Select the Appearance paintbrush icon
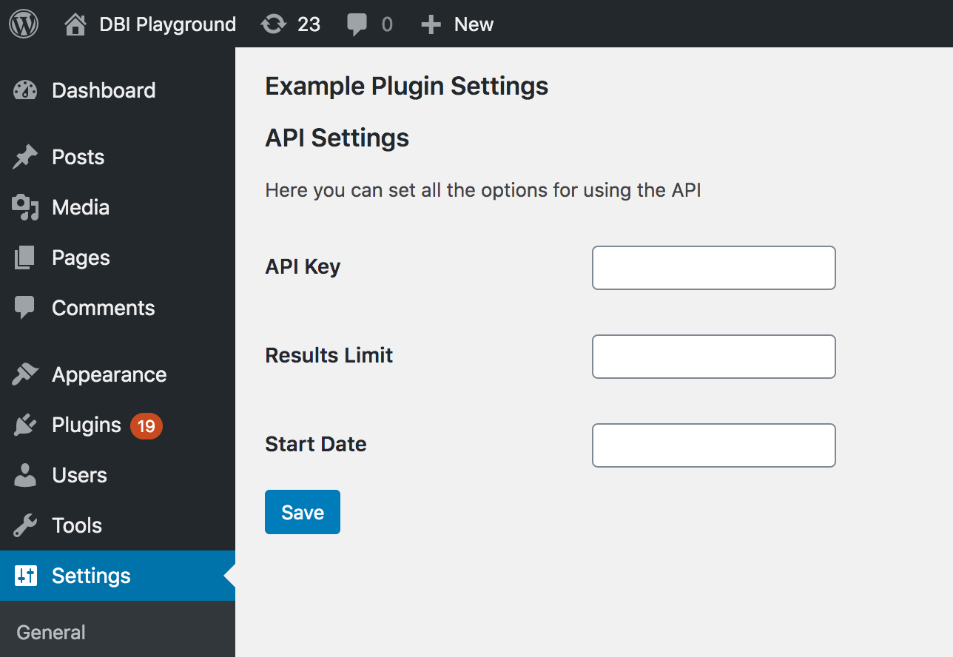Image resolution: width=953 pixels, height=657 pixels. pyautogui.click(x=24, y=374)
